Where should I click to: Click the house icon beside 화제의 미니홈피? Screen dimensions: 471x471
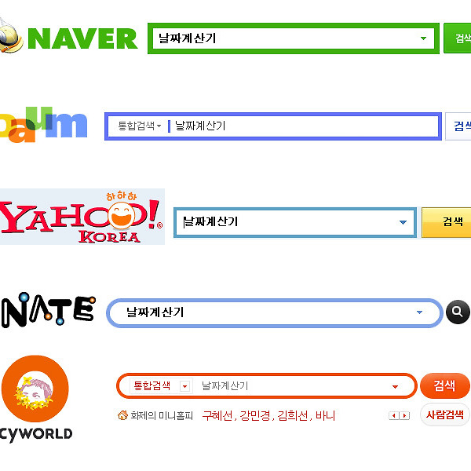tap(122, 415)
